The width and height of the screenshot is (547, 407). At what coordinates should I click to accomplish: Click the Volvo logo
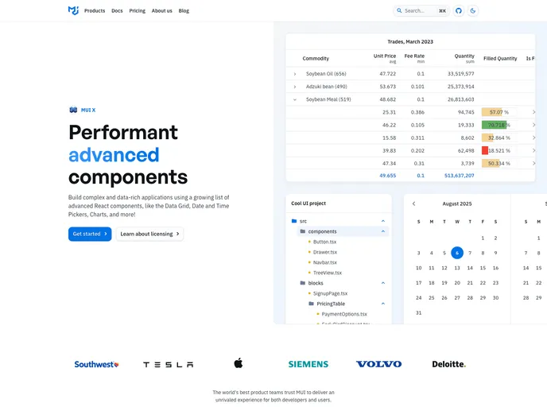(379, 364)
